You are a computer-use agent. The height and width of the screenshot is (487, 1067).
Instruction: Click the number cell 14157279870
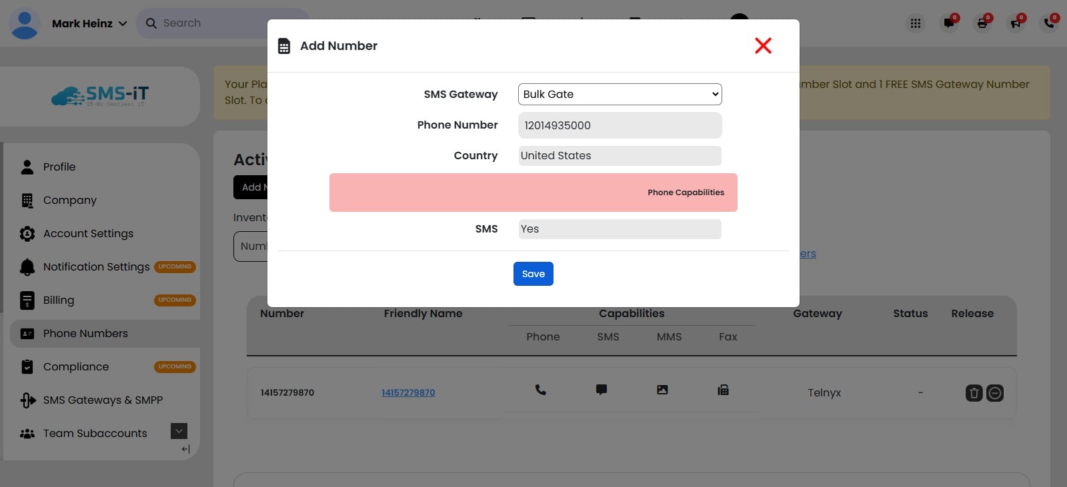click(x=287, y=392)
